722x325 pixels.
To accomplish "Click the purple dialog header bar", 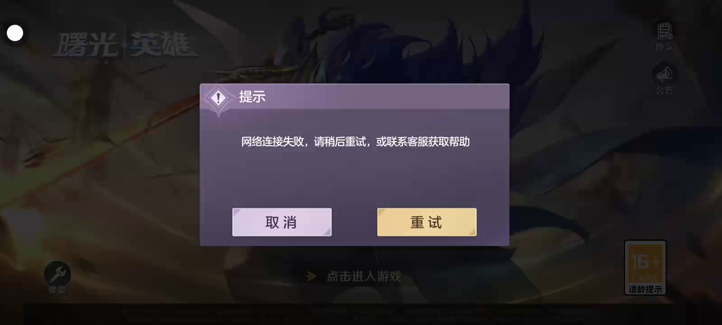I will (x=355, y=96).
